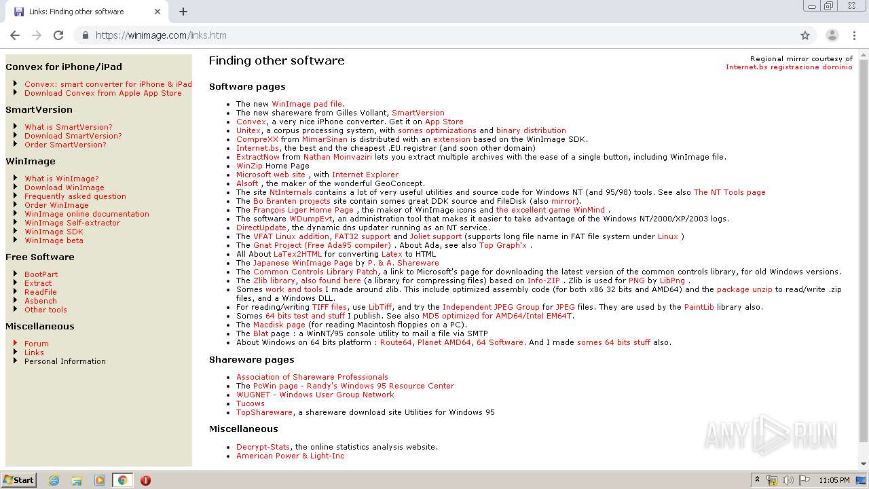Open the network icon in the tray
The width and height of the screenshot is (869, 489).
(x=772, y=480)
